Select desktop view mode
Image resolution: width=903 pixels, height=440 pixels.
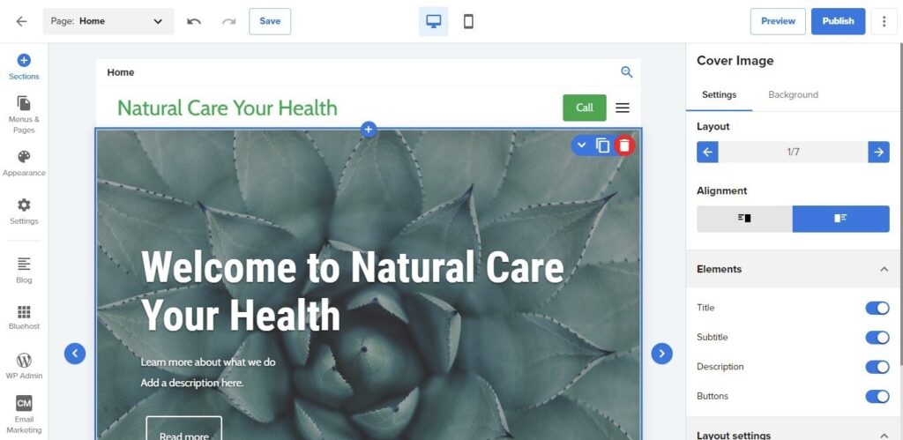[434, 21]
